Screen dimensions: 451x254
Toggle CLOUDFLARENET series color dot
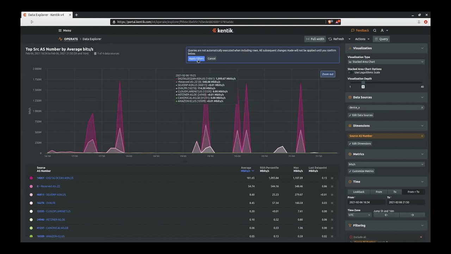point(31,211)
